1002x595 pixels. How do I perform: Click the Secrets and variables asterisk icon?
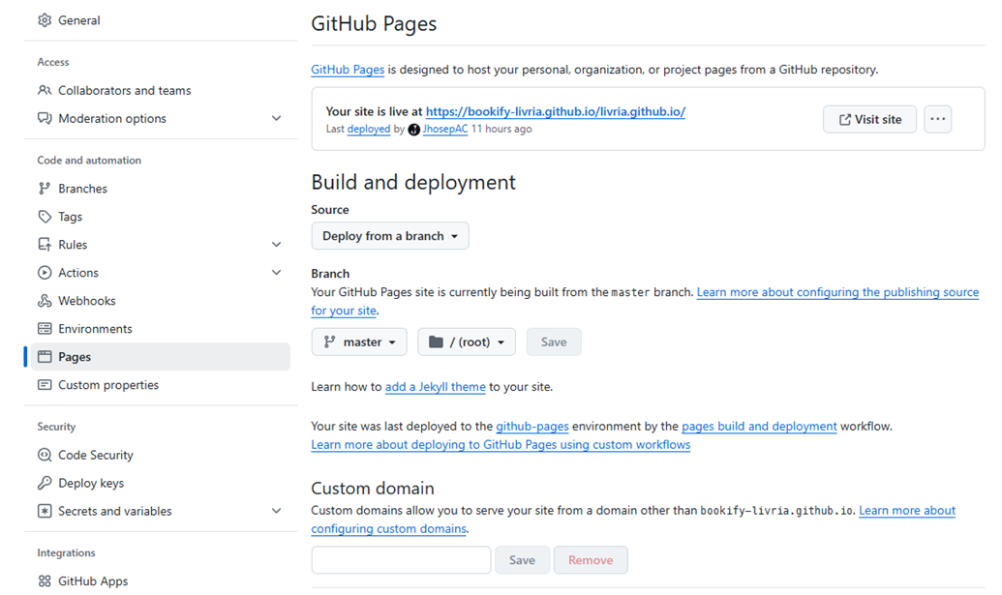pyautogui.click(x=45, y=512)
